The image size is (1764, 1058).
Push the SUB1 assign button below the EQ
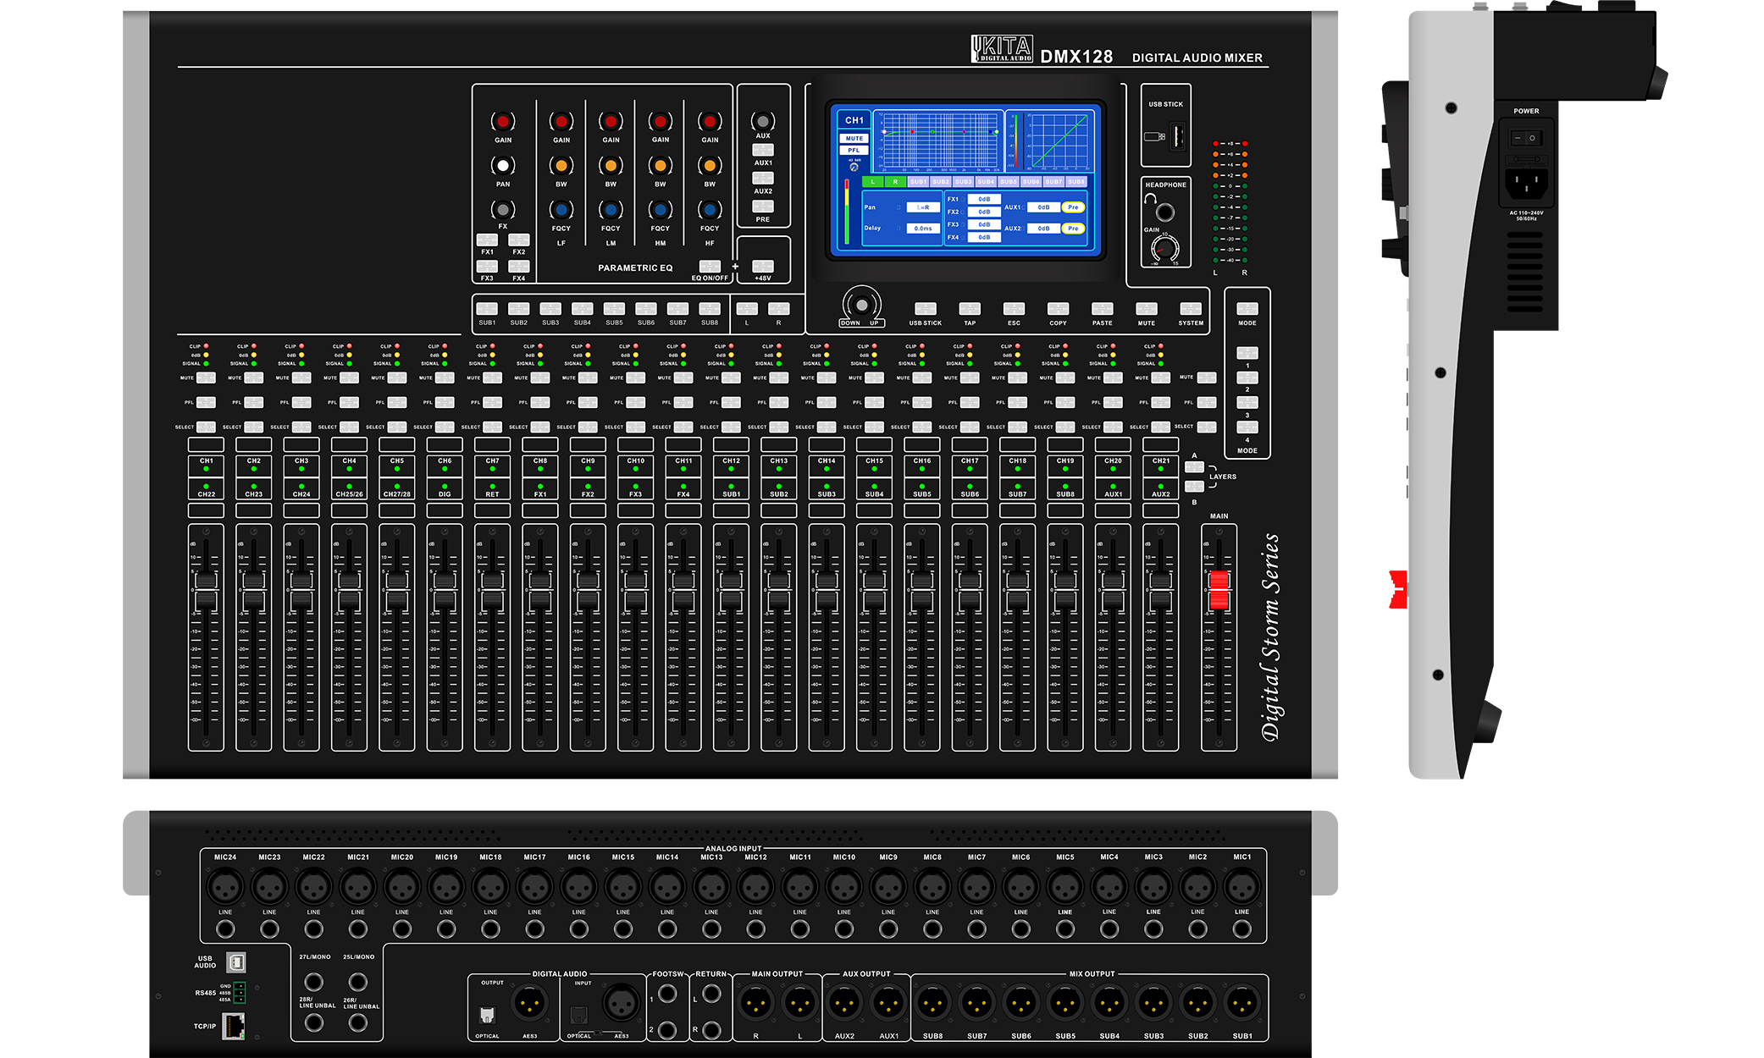[x=487, y=308]
